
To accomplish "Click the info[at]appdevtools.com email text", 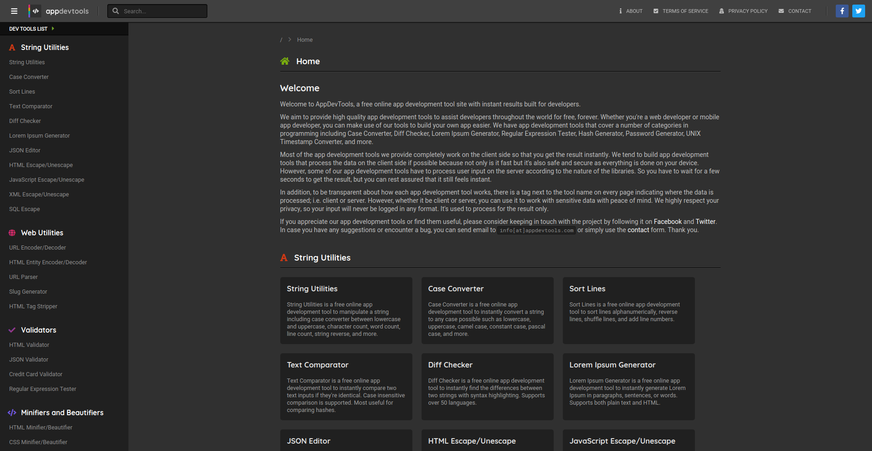I will [537, 230].
